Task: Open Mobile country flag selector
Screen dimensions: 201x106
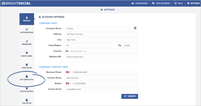Action: coord(68,83)
